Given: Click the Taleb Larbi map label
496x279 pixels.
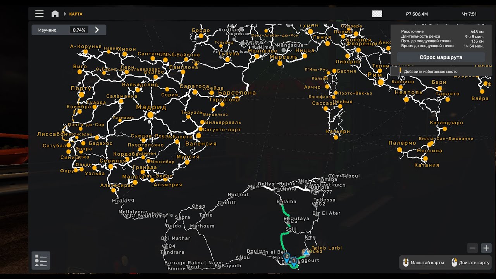Looking at the screenshot, I should pyautogui.click(x=327, y=248).
